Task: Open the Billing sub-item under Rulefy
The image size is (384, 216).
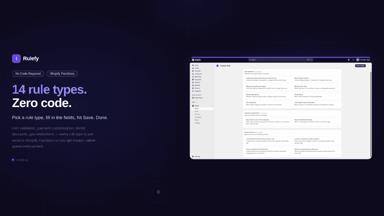Action: (x=197, y=120)
